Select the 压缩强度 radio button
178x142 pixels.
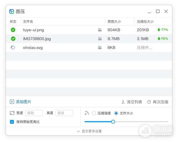pos(94,113)
